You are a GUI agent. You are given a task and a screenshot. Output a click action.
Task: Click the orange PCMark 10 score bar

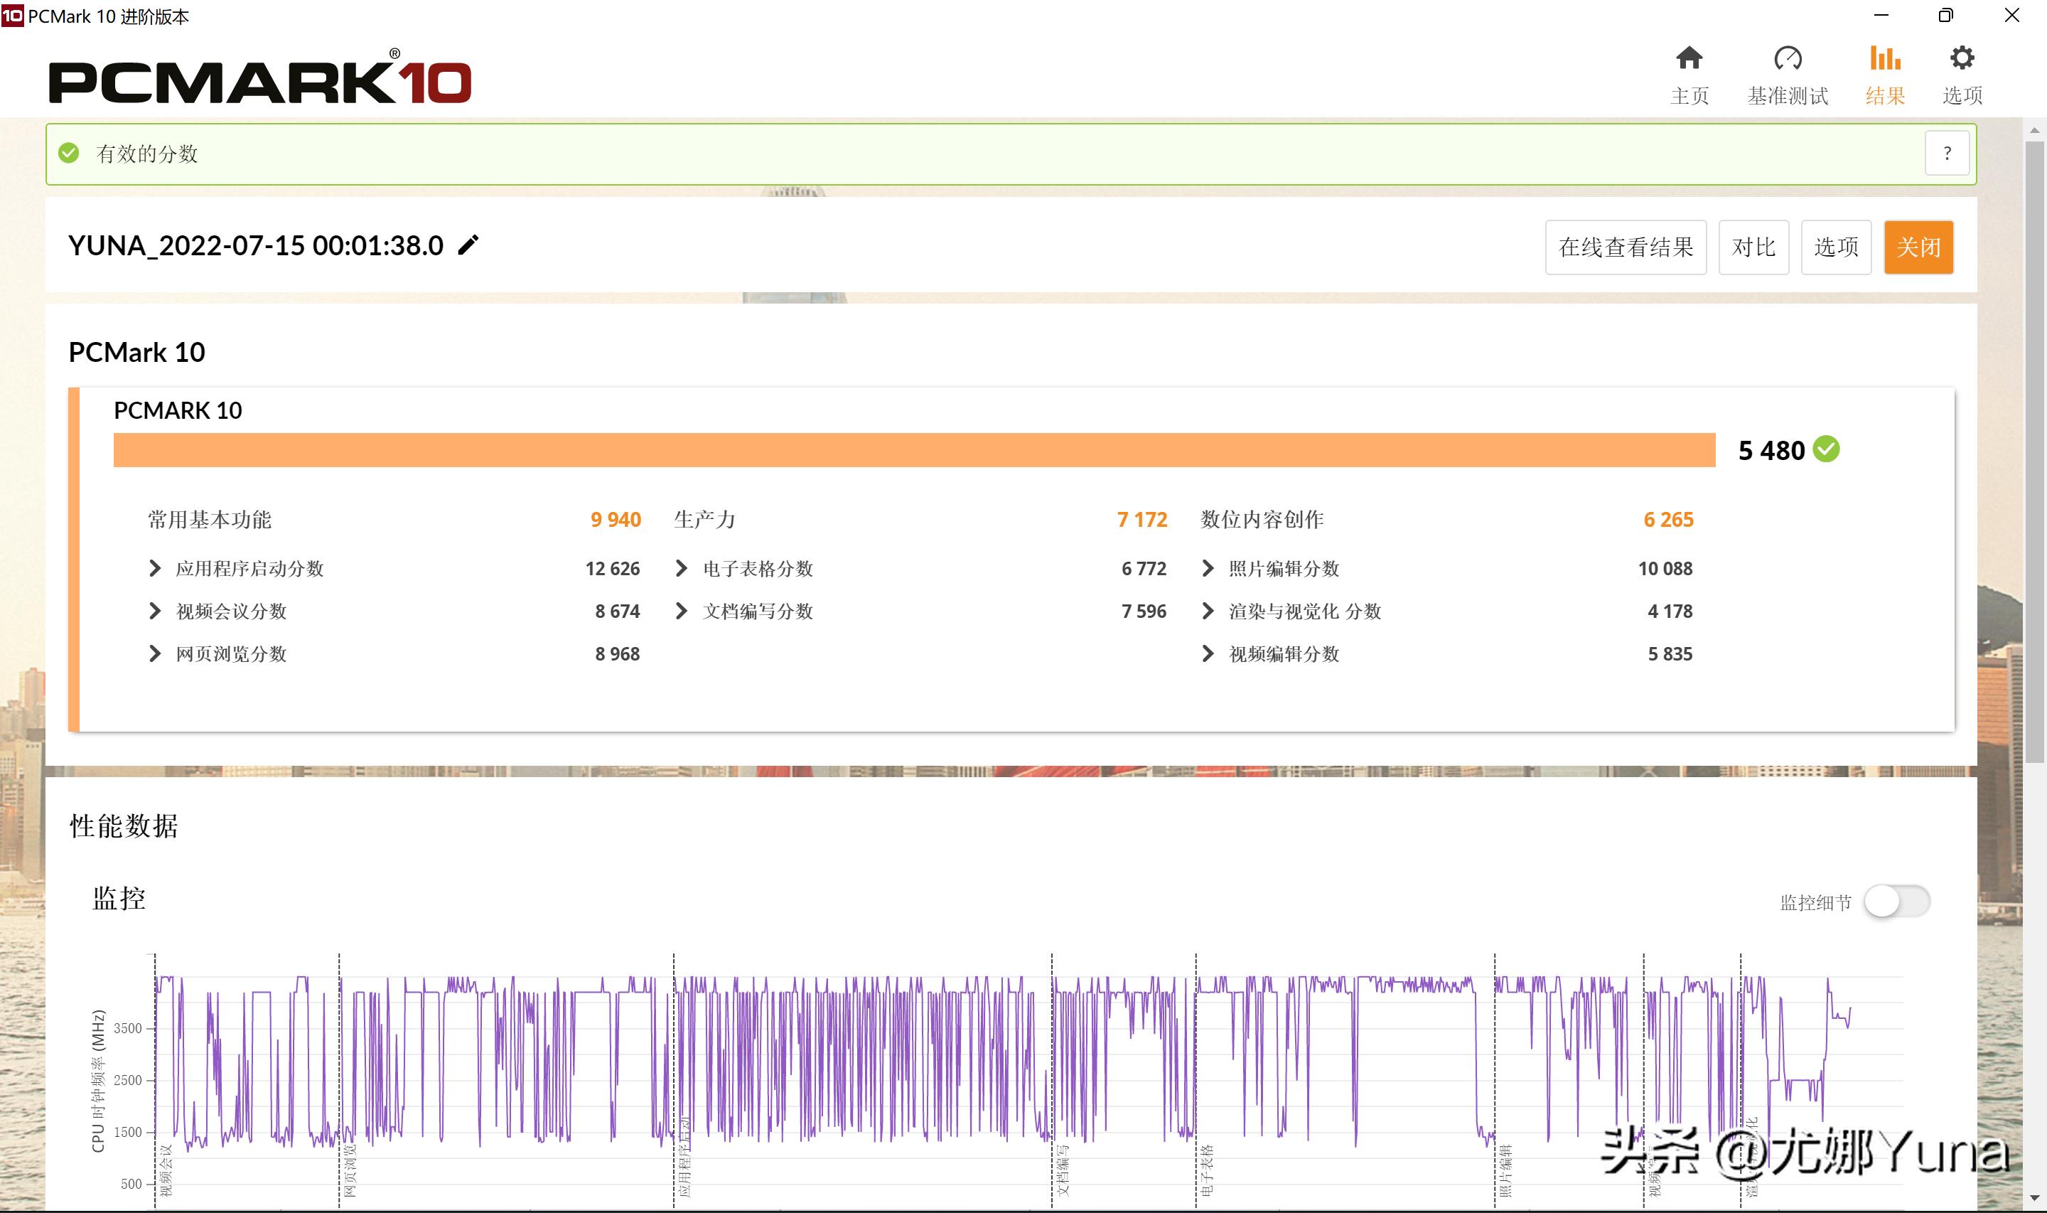click(x=913, y=450)
